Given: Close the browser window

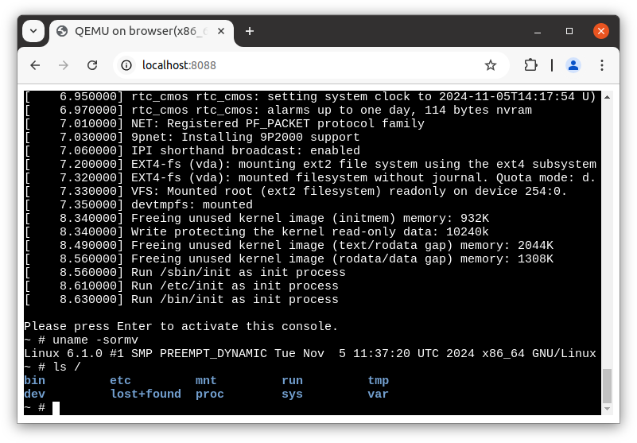Looking at the screenshot, I should (x=601, y=31).
